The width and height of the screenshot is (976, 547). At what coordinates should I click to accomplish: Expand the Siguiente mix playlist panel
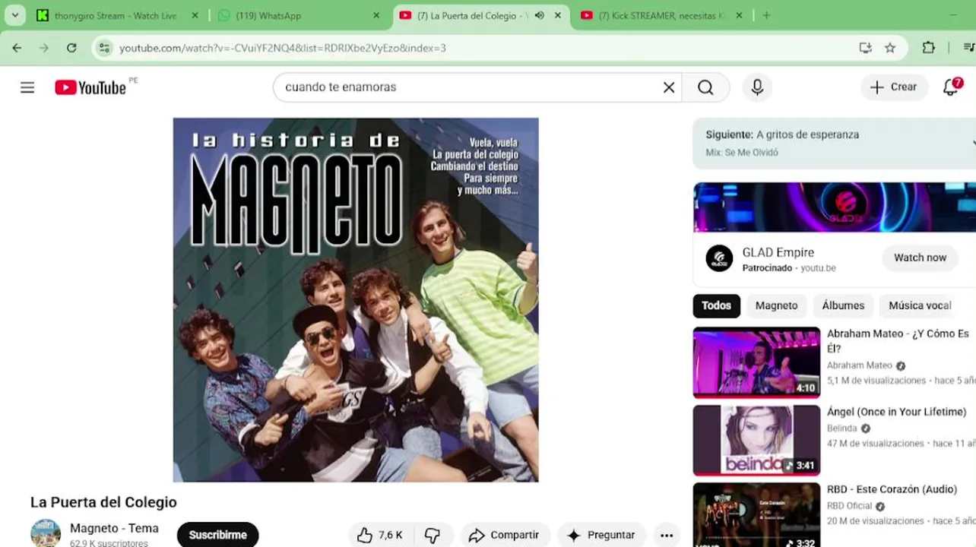coord(973,142)
